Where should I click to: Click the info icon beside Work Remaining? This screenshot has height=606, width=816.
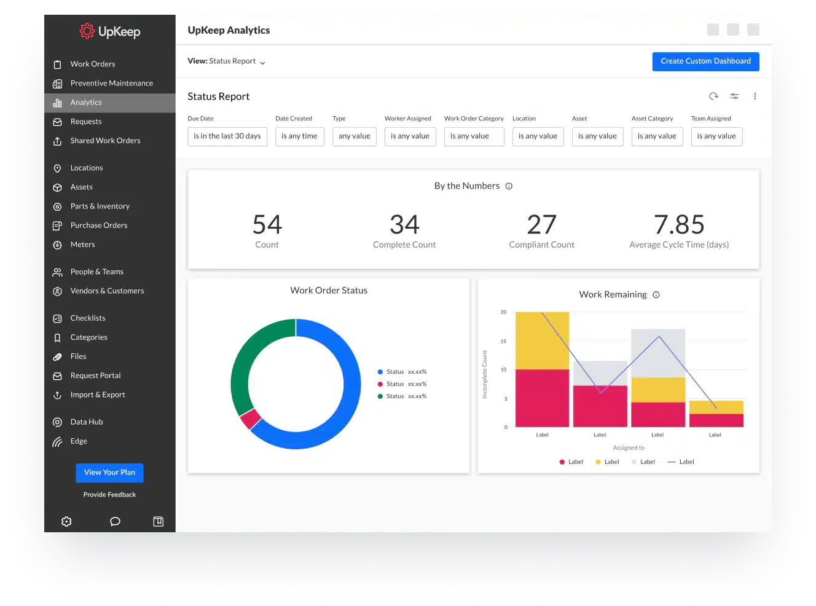pyautogui.click(x=656, y=295)
